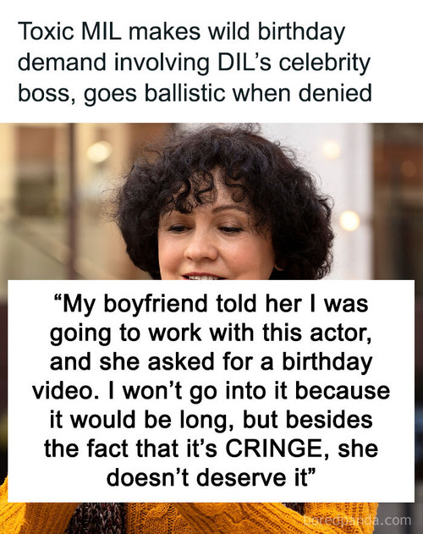The height and width of the screenshot is (534, 423).
Task: Select the photo of the curly-haired woman
Action: point(211,328)
